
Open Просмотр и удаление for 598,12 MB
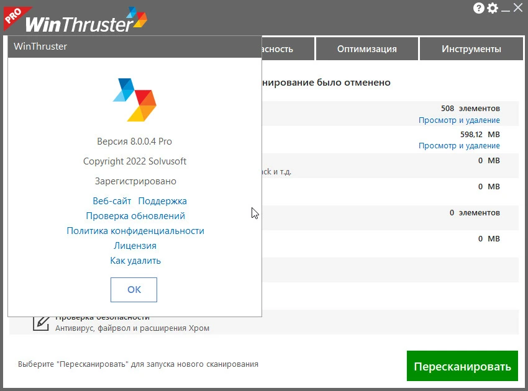459,146
